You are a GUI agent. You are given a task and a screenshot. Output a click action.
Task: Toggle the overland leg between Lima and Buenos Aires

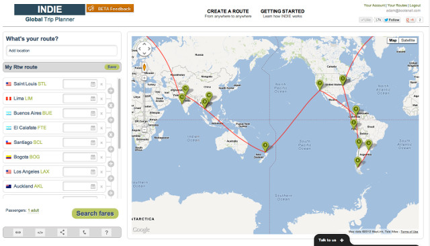(x=111, y=106)
